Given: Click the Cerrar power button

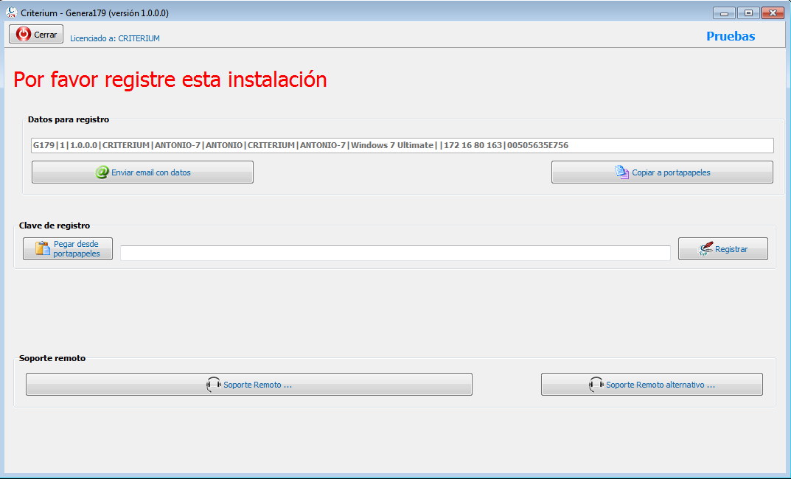Looking at the screenshot, I should click(36, 35).
